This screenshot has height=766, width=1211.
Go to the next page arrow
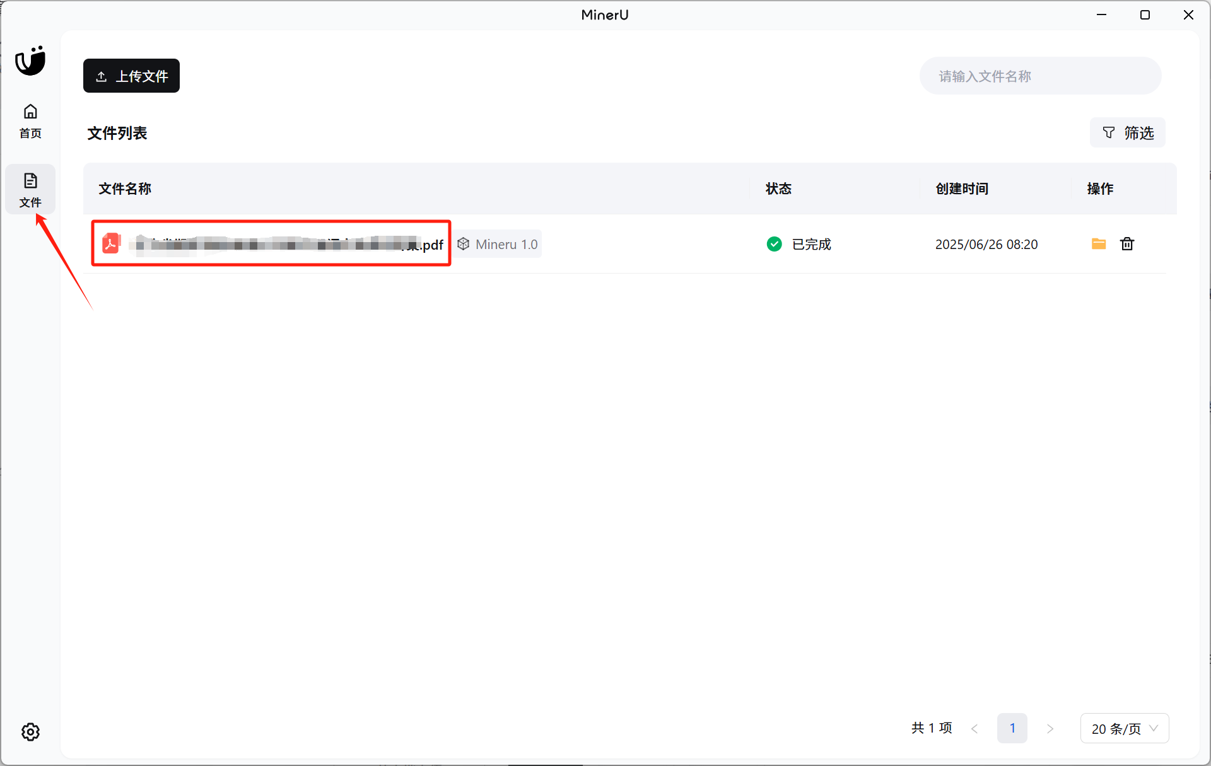1050,728
